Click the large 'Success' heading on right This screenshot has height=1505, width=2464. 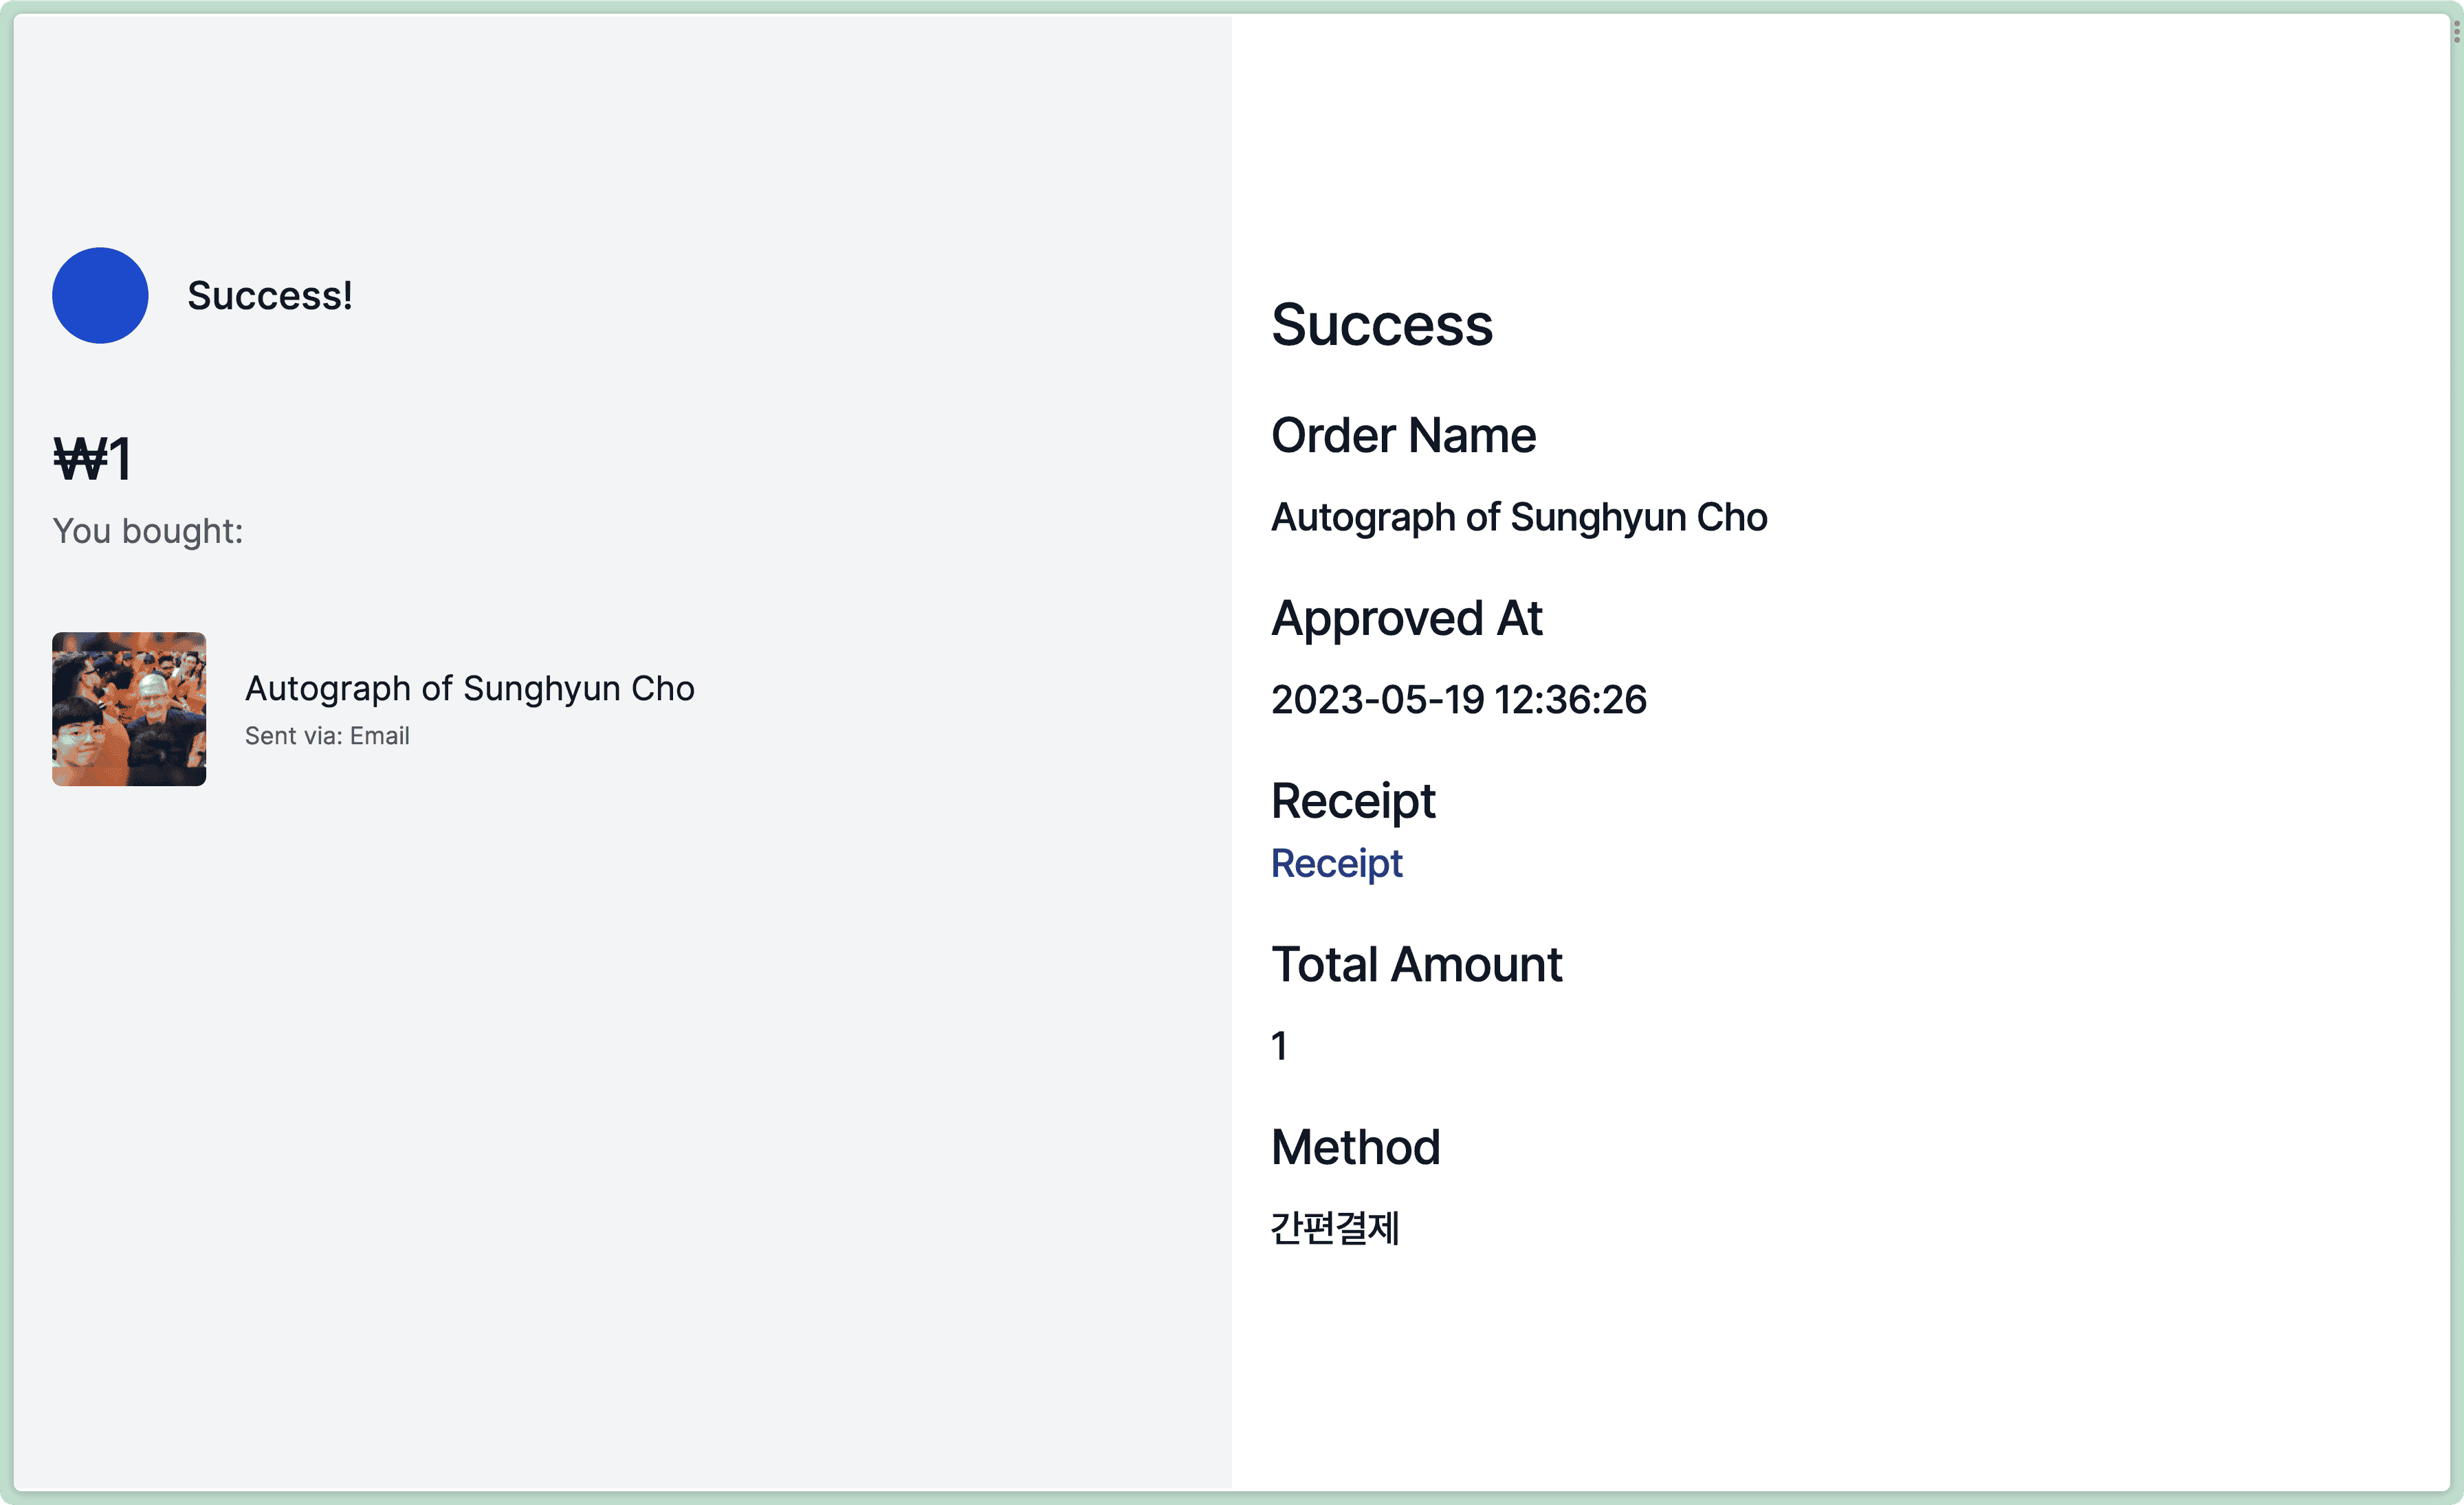(1381, 326)
